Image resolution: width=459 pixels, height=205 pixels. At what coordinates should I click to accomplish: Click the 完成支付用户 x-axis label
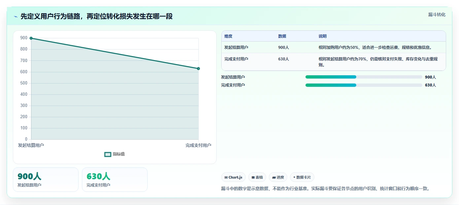198,145
